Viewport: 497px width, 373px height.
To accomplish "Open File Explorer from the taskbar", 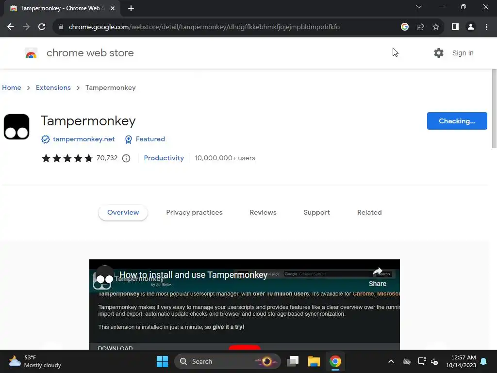I will [314, 361].
